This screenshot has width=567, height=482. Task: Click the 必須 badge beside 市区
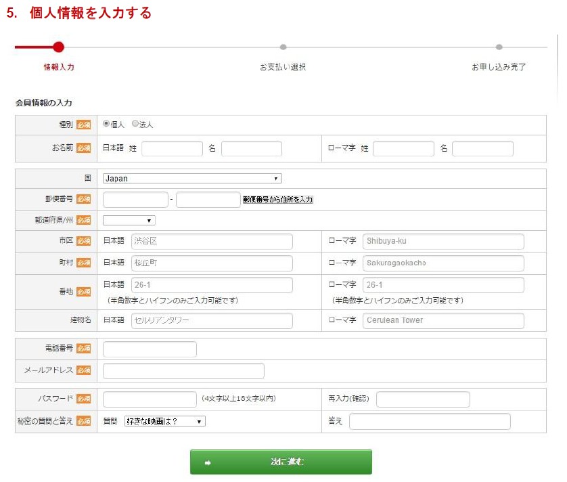[83, 241]
